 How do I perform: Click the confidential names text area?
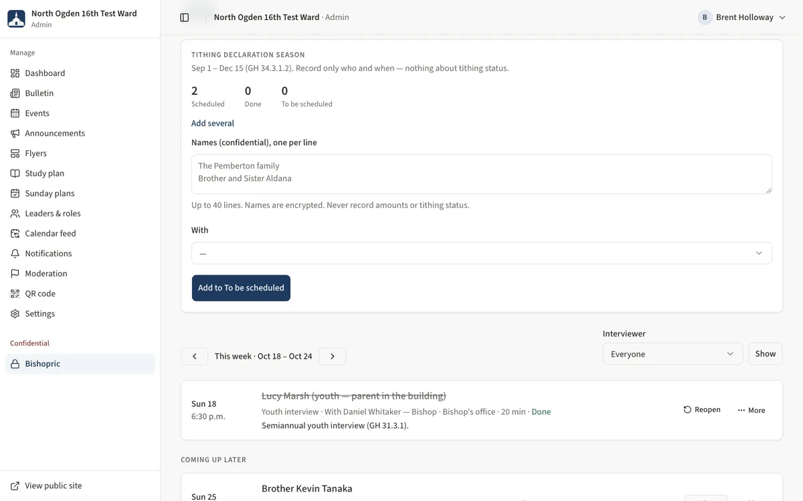[482, 174]
